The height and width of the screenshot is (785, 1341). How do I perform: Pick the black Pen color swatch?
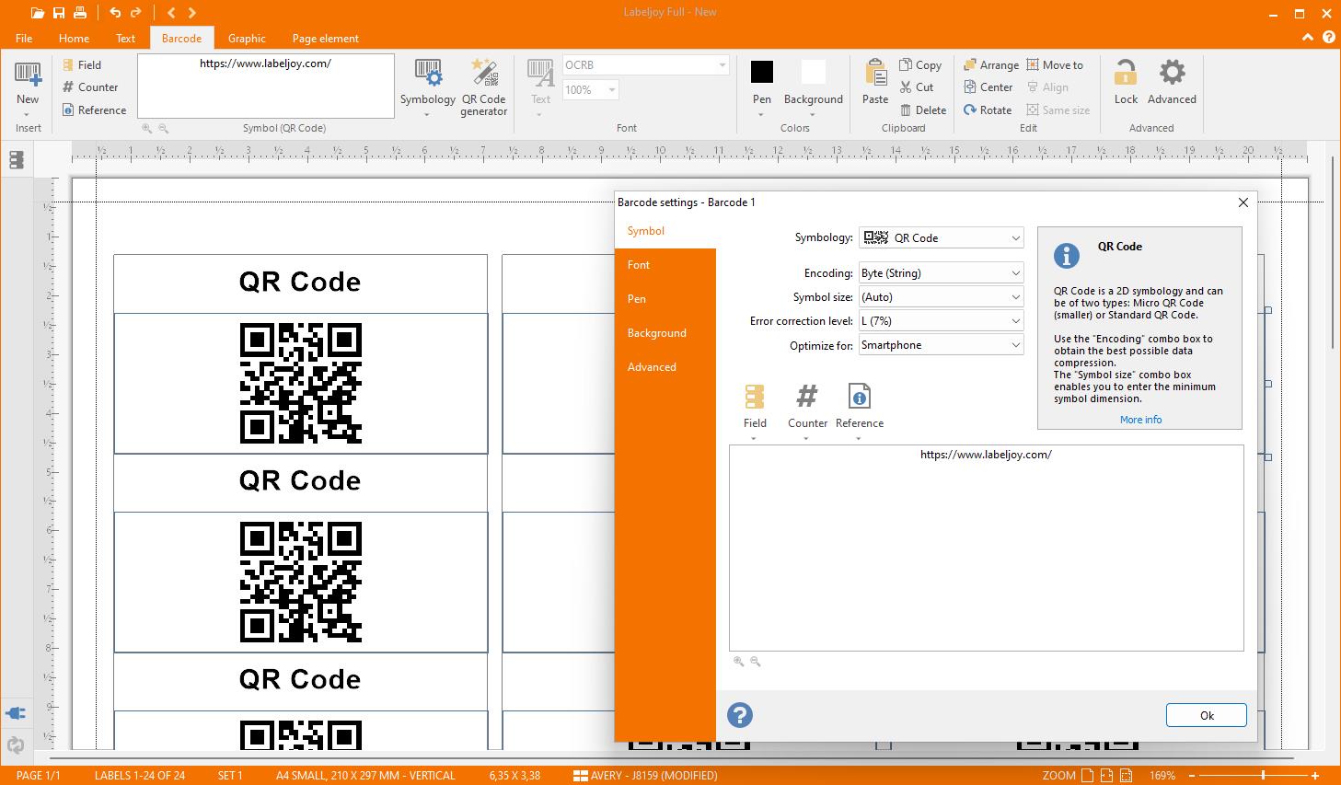tap(762, 72)
